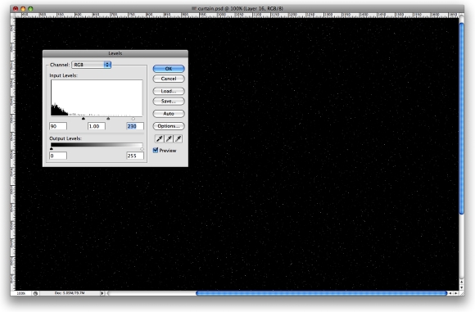Click the histogram in Input Levels
Image resolution: width=475 pixels, height=312 pixels.
97,97
